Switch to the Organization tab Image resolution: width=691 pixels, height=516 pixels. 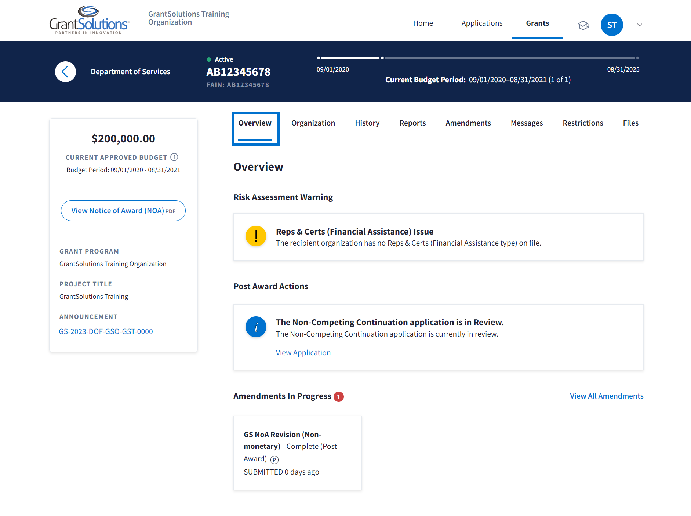[x=313, y=123]
